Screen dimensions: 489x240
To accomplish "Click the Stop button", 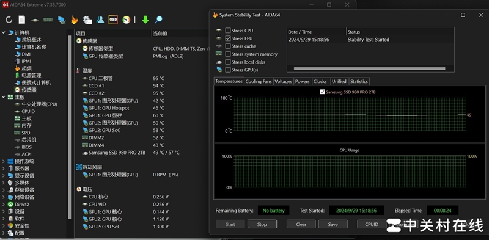I will point(262,224).
